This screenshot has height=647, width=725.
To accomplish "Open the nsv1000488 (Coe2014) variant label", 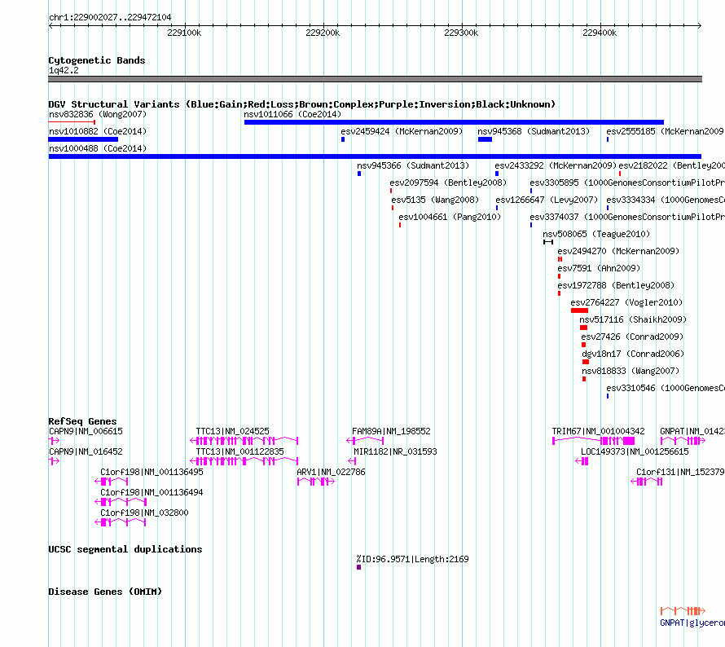I will [x=98, y=148].
